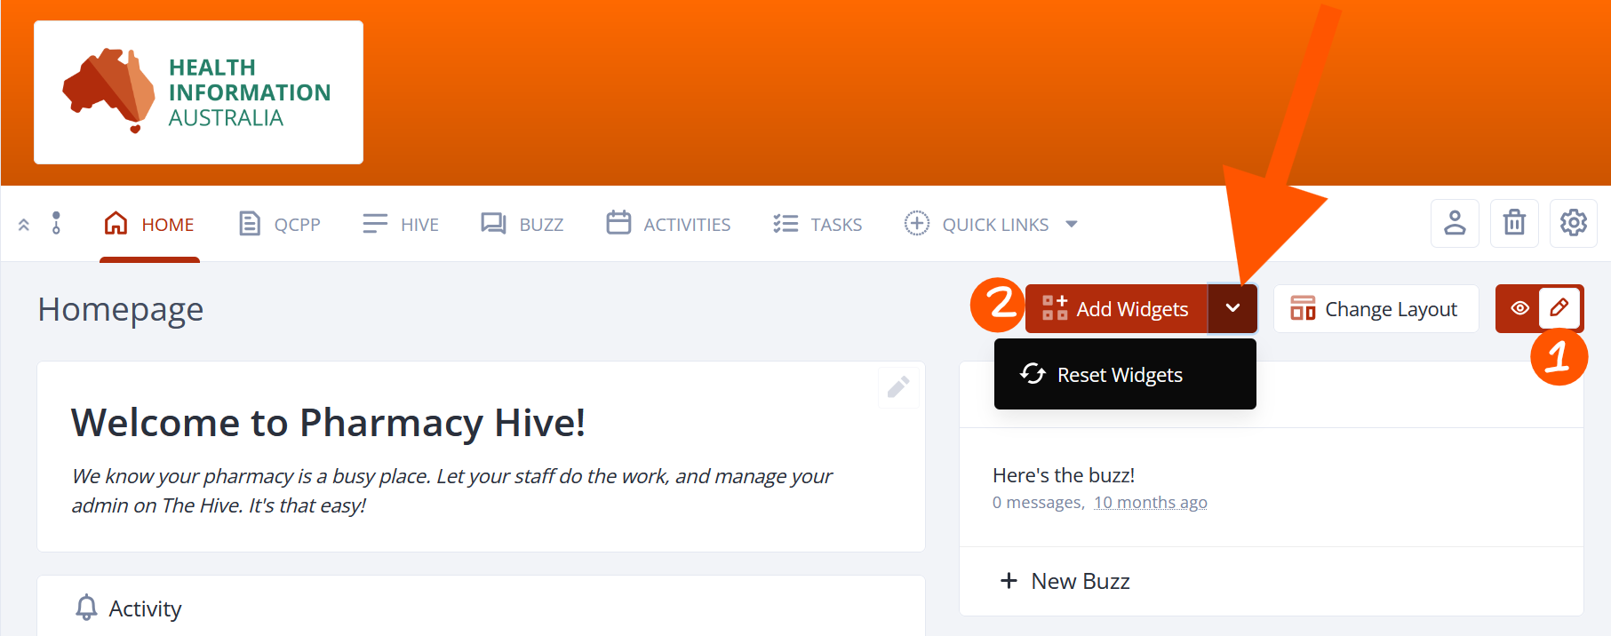Go to the HOME tab

point(149,224)
